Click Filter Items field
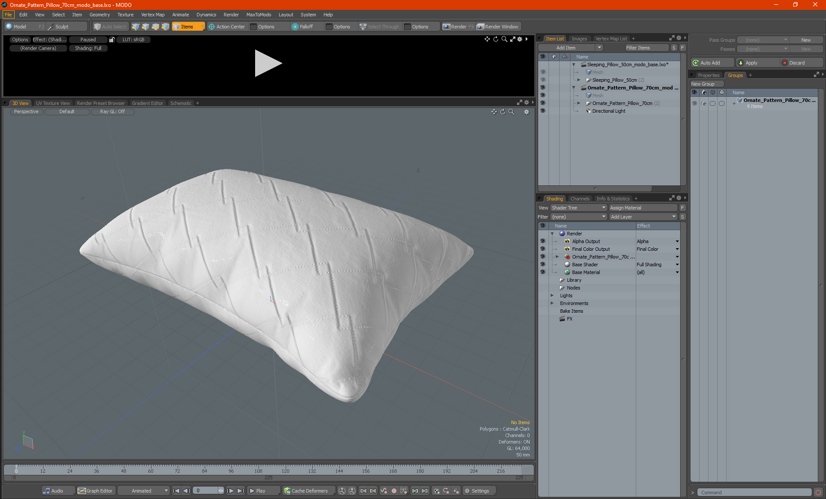This screenshot has height=499, width=826. 647,48
